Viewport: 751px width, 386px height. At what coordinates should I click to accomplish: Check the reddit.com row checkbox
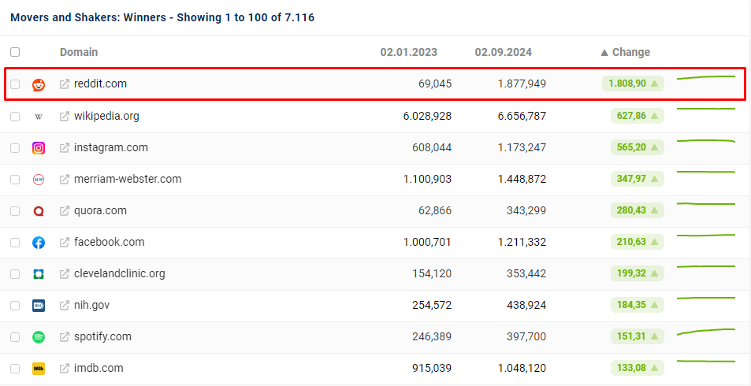coord(15,84)
